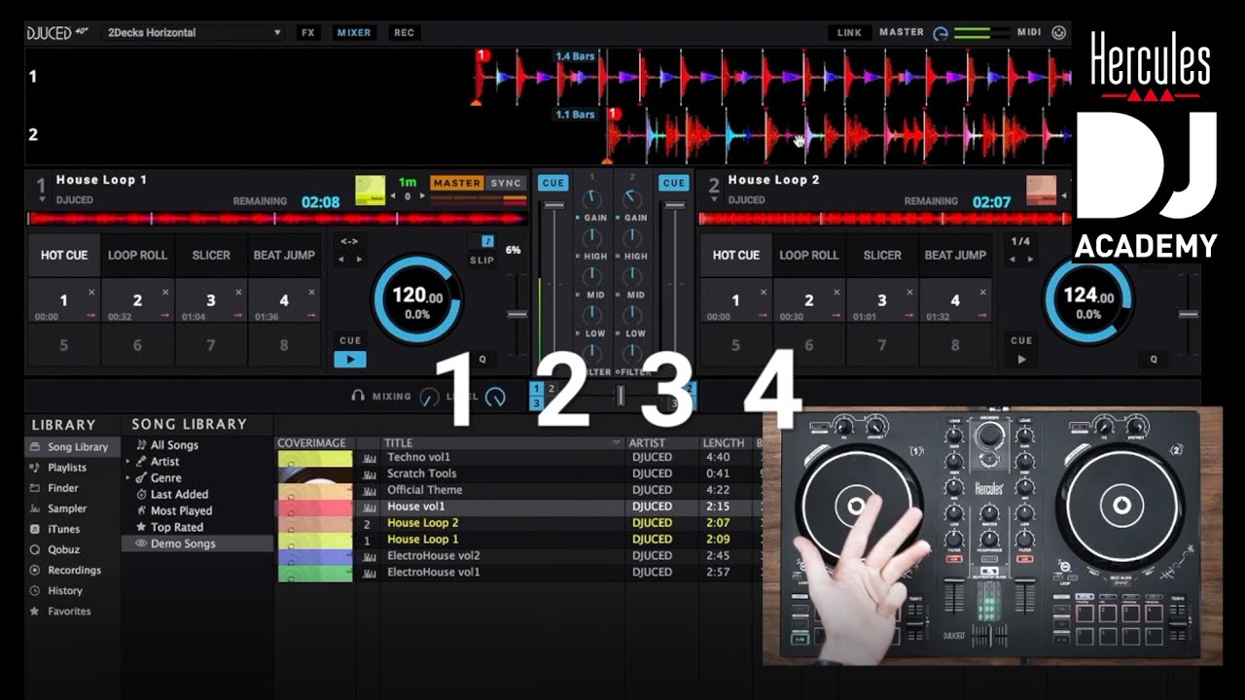Trigger deck 1 hot cue pad 2
The width and height of the screenshot is (1245, 700).
(x=137, y=300)
